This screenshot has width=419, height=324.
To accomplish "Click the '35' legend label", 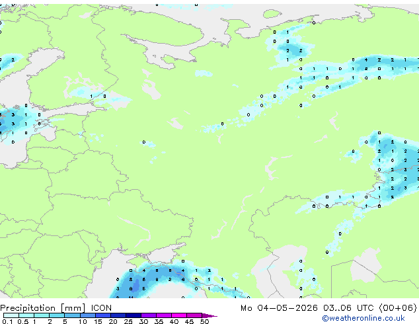I will [x=159, y=321].
